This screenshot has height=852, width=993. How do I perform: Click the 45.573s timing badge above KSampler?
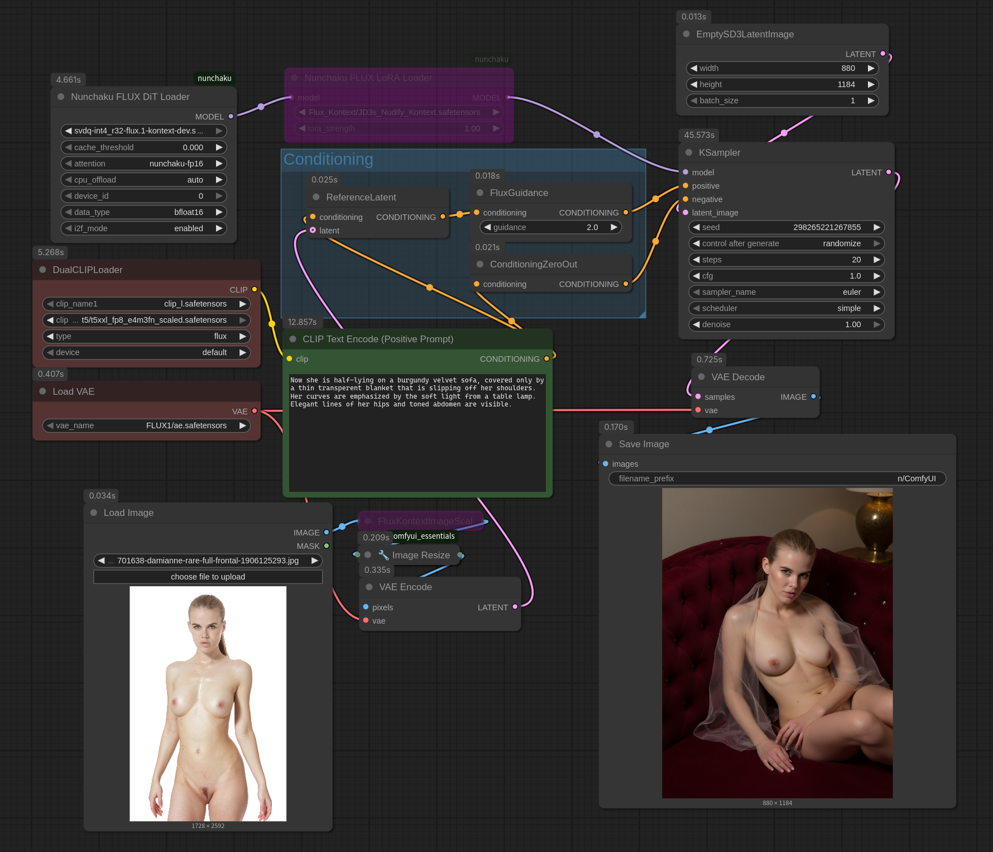(x=699, y=135)
